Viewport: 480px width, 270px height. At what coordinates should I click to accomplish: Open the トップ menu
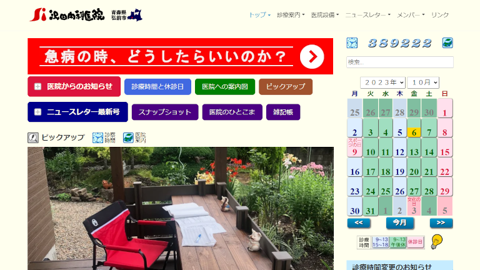259,15
